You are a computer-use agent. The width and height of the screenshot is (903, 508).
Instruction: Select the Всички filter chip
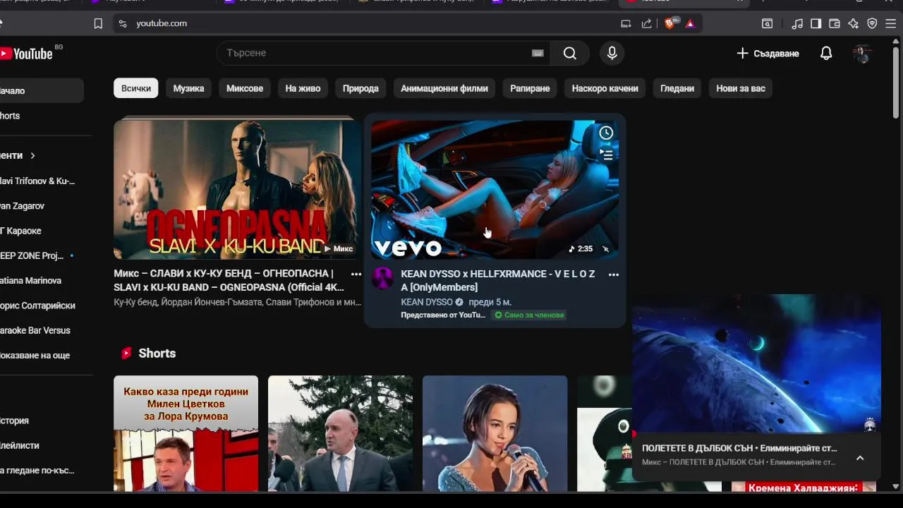coord(136,88)
